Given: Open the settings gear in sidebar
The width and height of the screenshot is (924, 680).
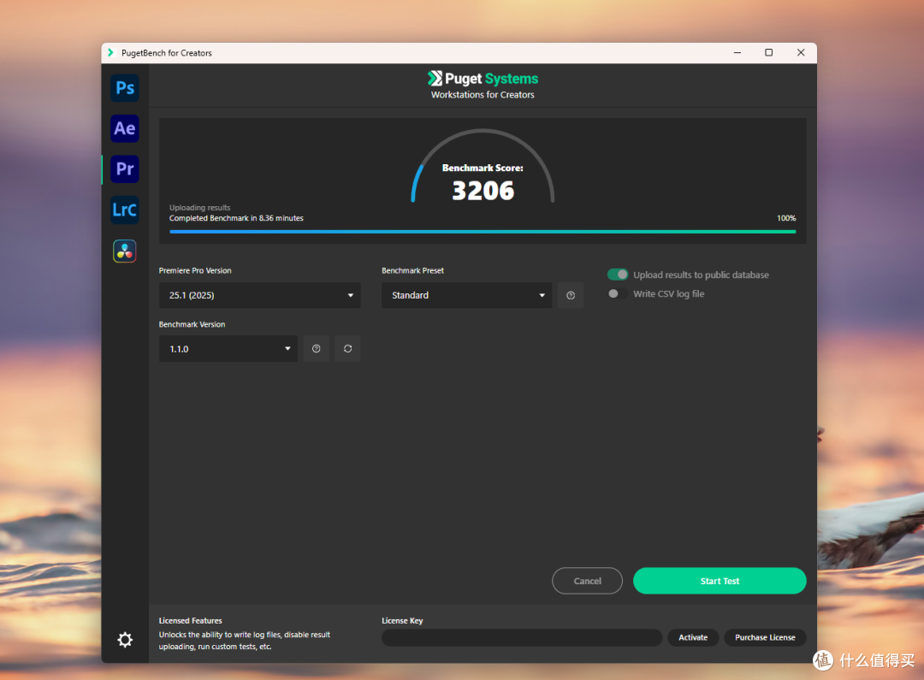Looking at the screenshot, I should click(x=125, y=639).
